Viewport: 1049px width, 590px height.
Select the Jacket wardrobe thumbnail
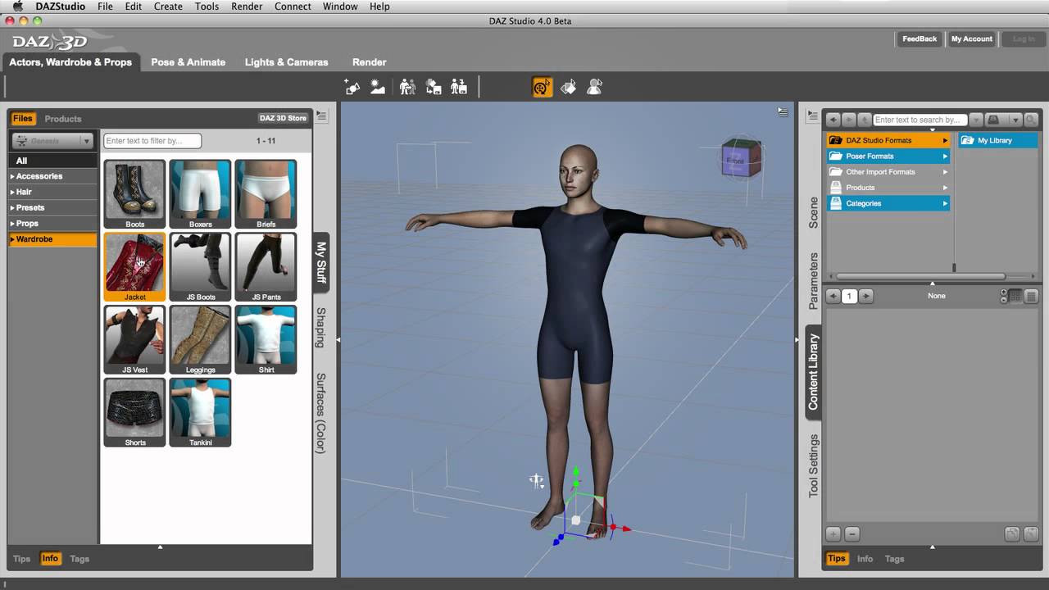[x=134, y=267]
